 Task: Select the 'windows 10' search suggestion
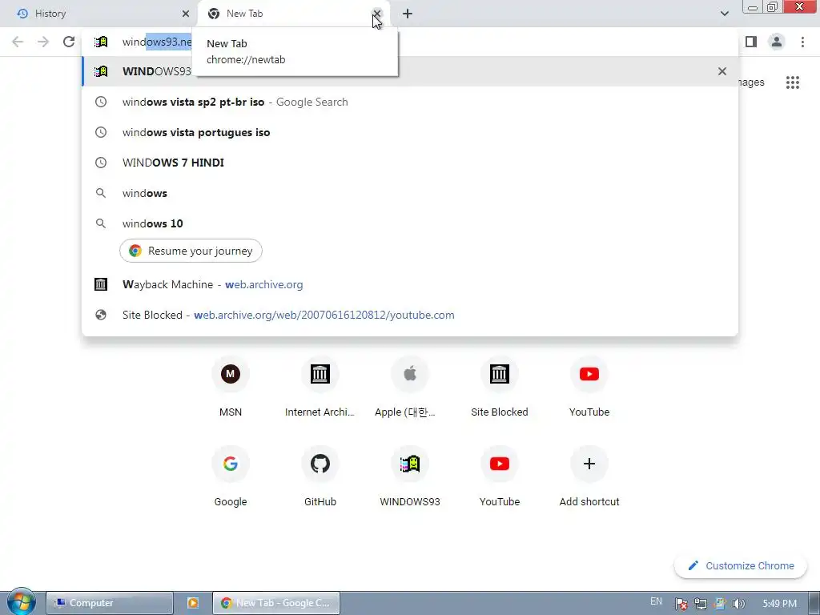tap(410, 223)
